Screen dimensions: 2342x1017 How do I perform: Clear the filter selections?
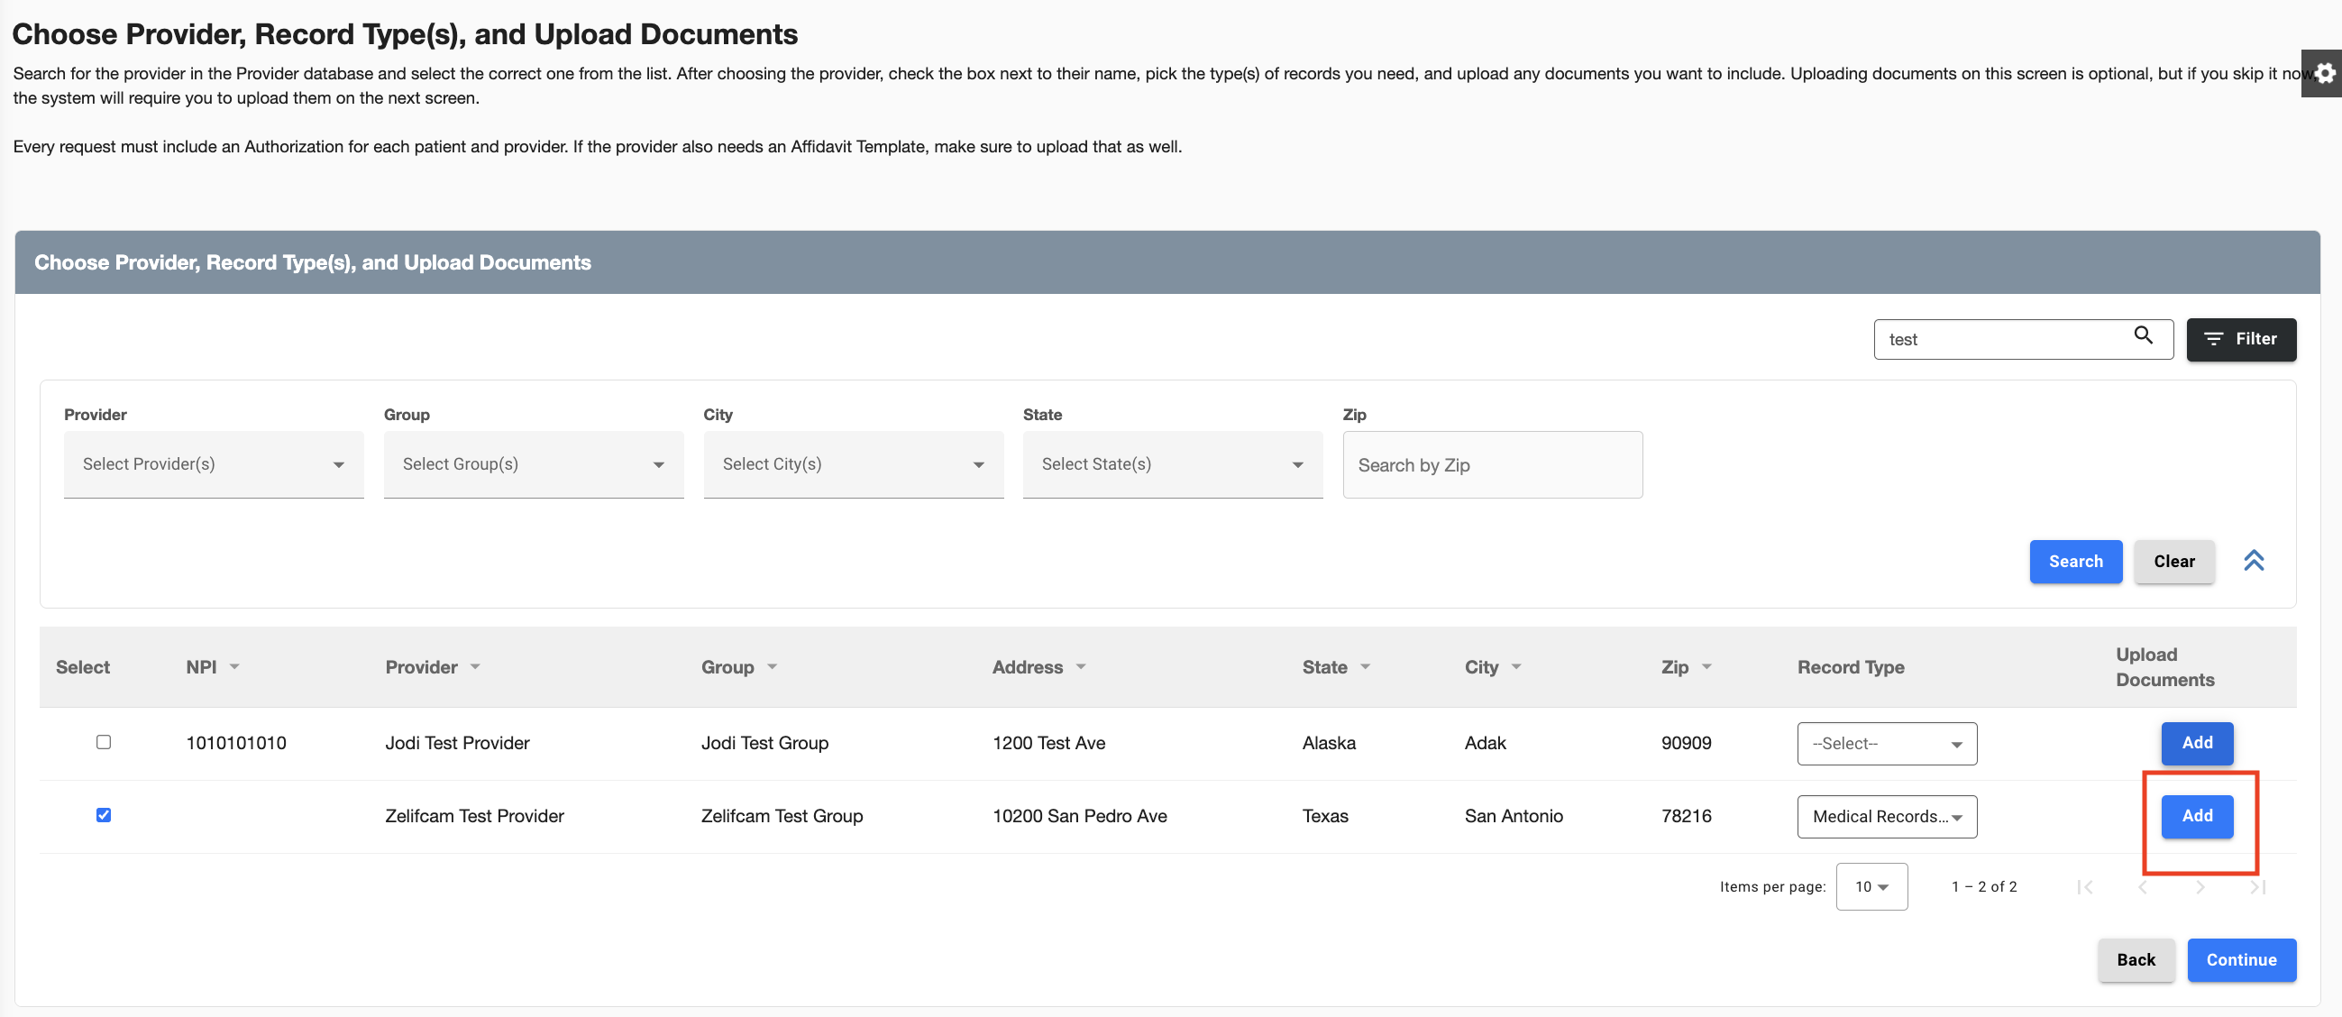click(x=2173, y=562)
